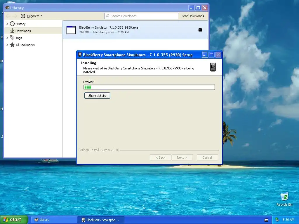Expand the Tags tree node

click(x=7, y=38)
